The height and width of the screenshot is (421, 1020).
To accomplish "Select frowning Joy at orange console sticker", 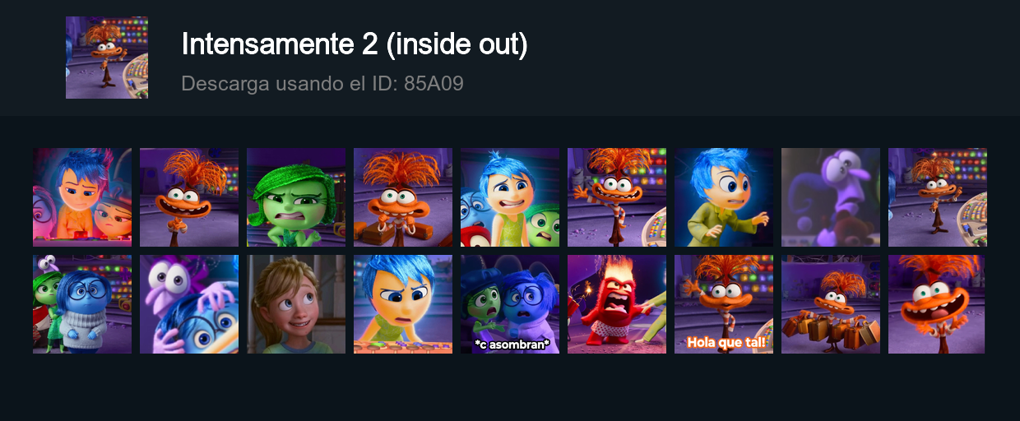I will (x=403, y=304).
